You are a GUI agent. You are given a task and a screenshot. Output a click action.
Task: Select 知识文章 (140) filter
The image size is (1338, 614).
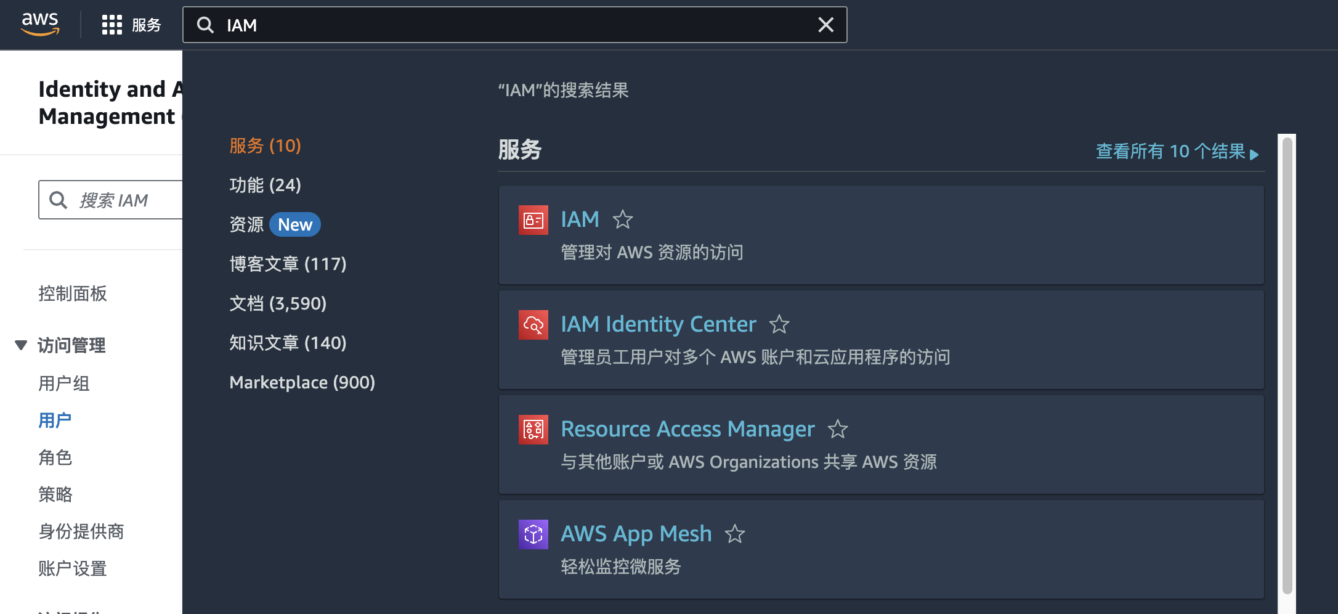click(x=288, y=343)
